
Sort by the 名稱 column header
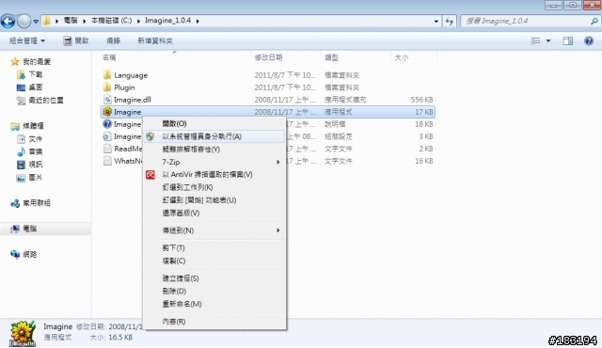pyautogui.click(x=109, y=57)
